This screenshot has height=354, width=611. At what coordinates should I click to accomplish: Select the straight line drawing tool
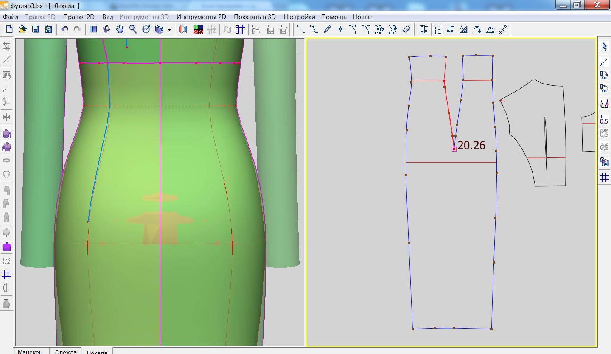(x=300, y=29)
